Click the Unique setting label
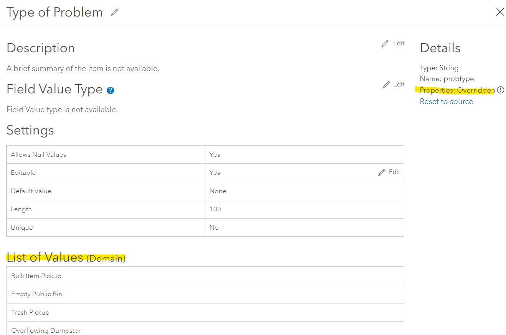506x335 pixels. tap(21, 227)
